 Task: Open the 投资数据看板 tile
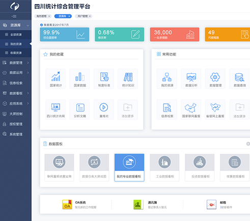(200, 168)
